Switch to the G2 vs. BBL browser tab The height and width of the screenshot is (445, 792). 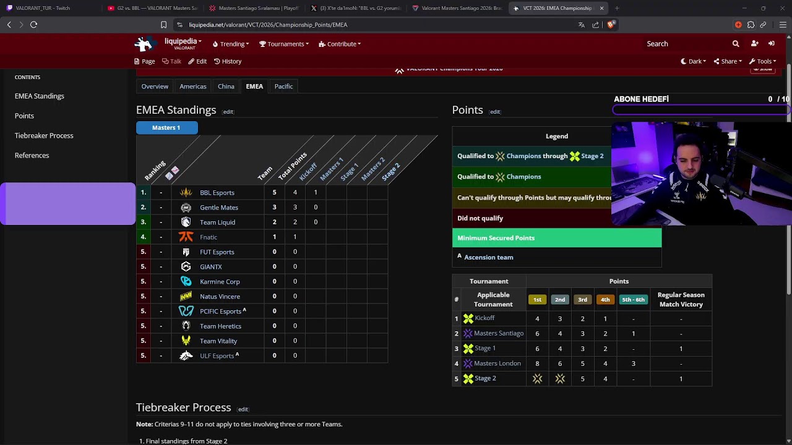pos(152,8)
